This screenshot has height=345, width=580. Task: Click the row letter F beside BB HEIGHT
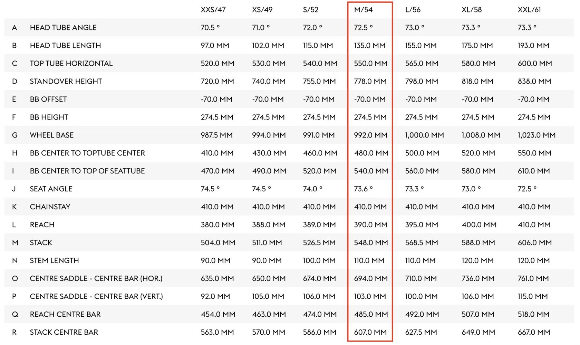coord(14,117)
